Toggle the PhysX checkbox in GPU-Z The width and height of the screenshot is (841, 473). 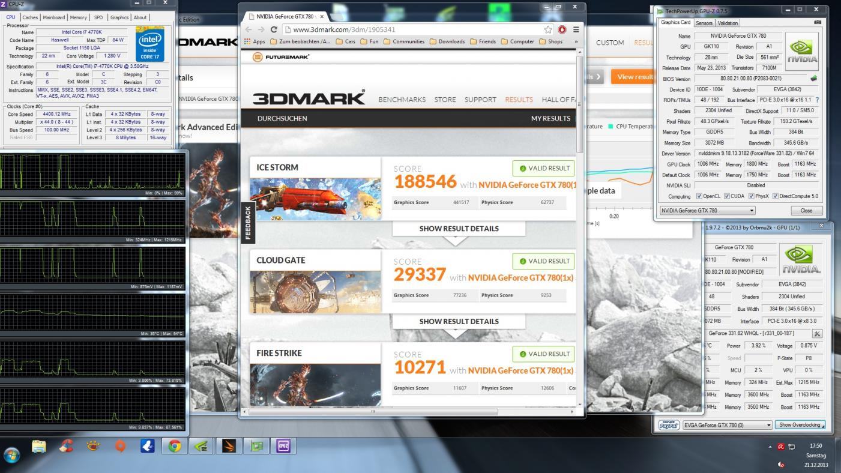pos(752,196)
